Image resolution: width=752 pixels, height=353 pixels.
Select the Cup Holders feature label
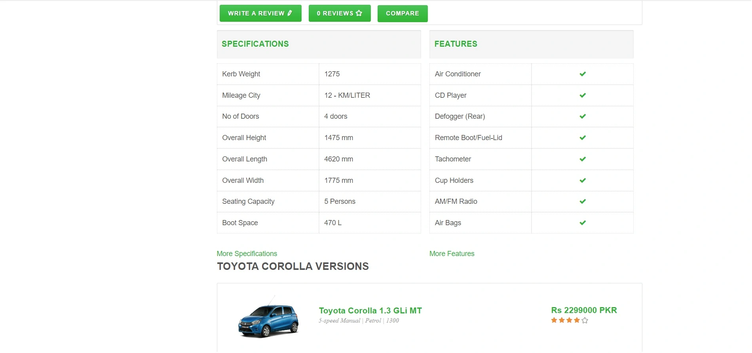[x=454, y=180]
